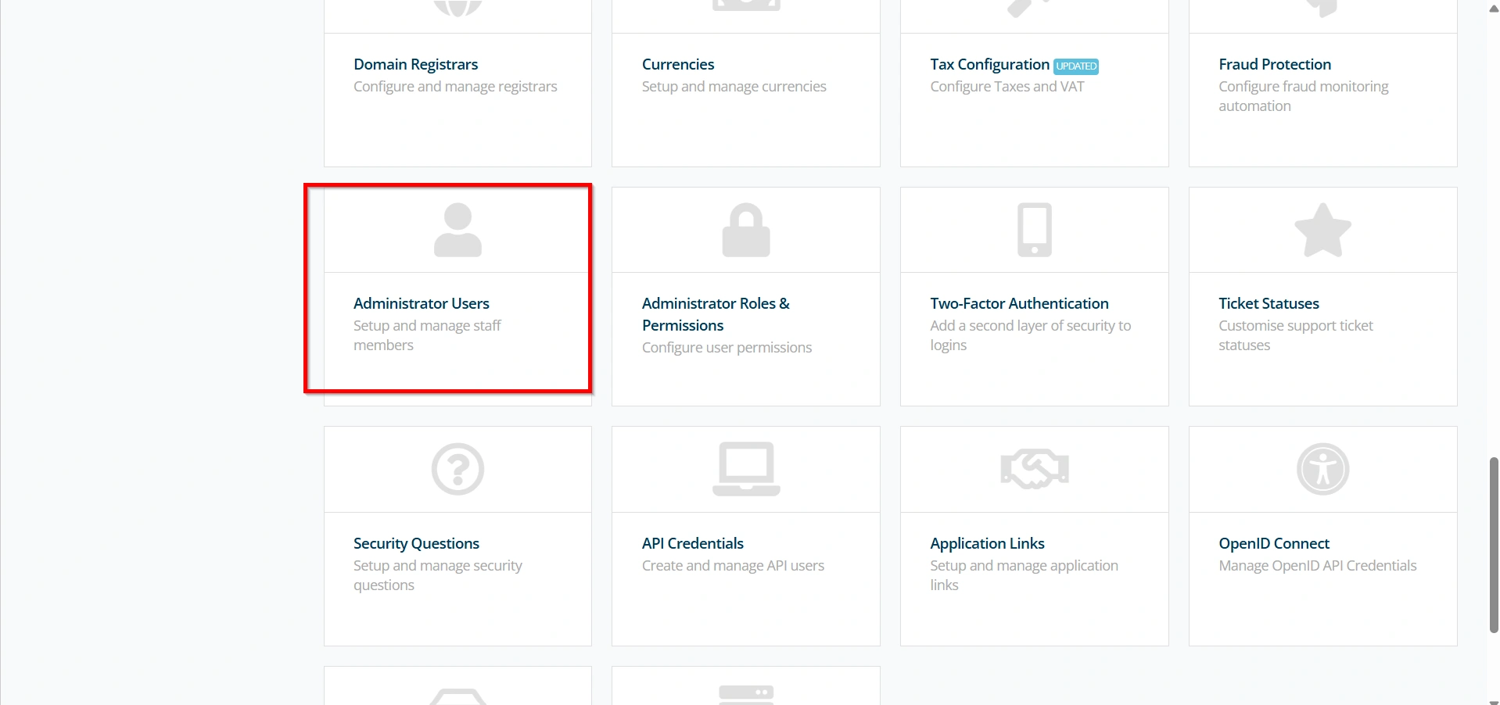
Task: Open API Credentials link
Action: click(x=693, y=543)
